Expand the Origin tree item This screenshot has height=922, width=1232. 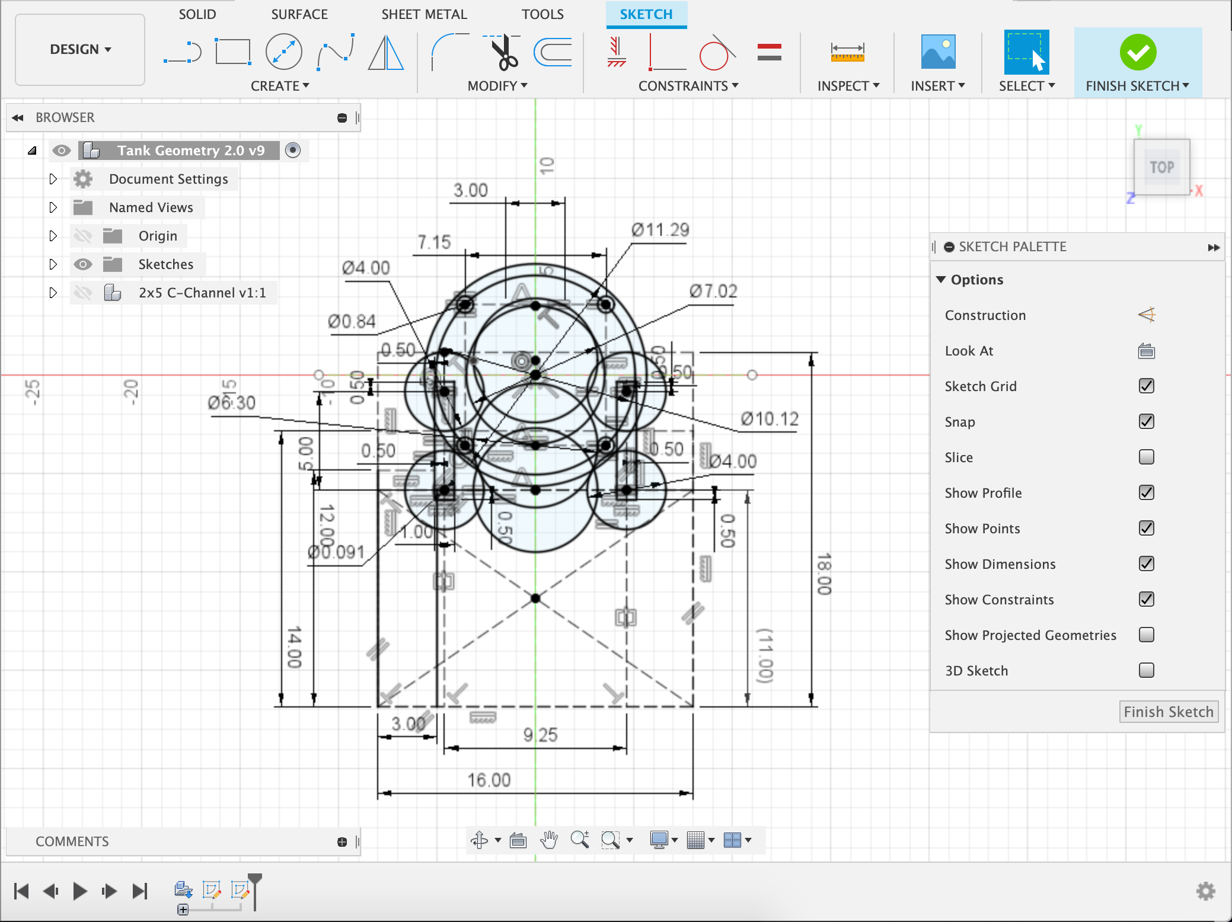coord(53,235)
